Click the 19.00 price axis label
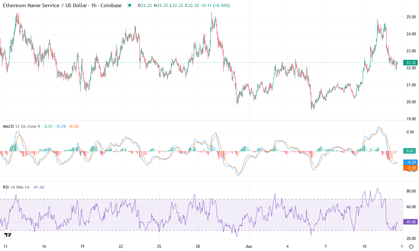Screen dimensions: 419x251 click(411, 119)
